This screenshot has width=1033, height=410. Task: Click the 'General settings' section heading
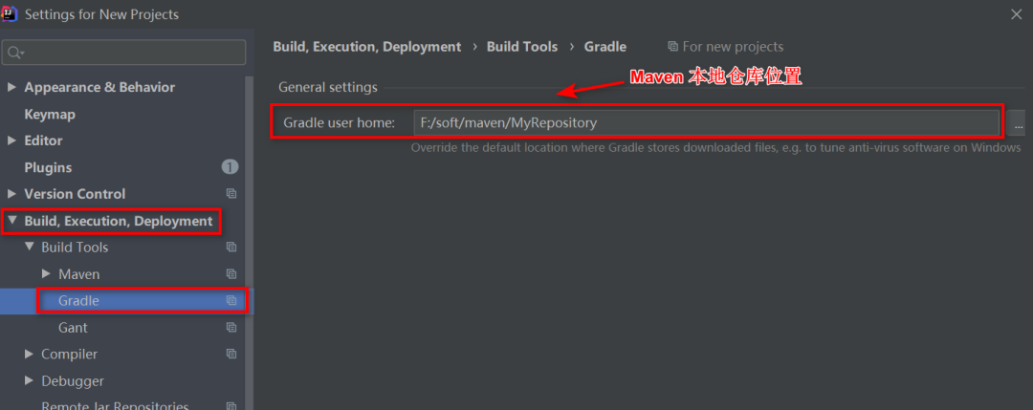pyautogui.click(x=328, y=87)
